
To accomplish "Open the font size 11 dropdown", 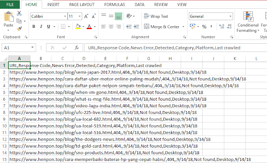I will [x=80, y=16].
